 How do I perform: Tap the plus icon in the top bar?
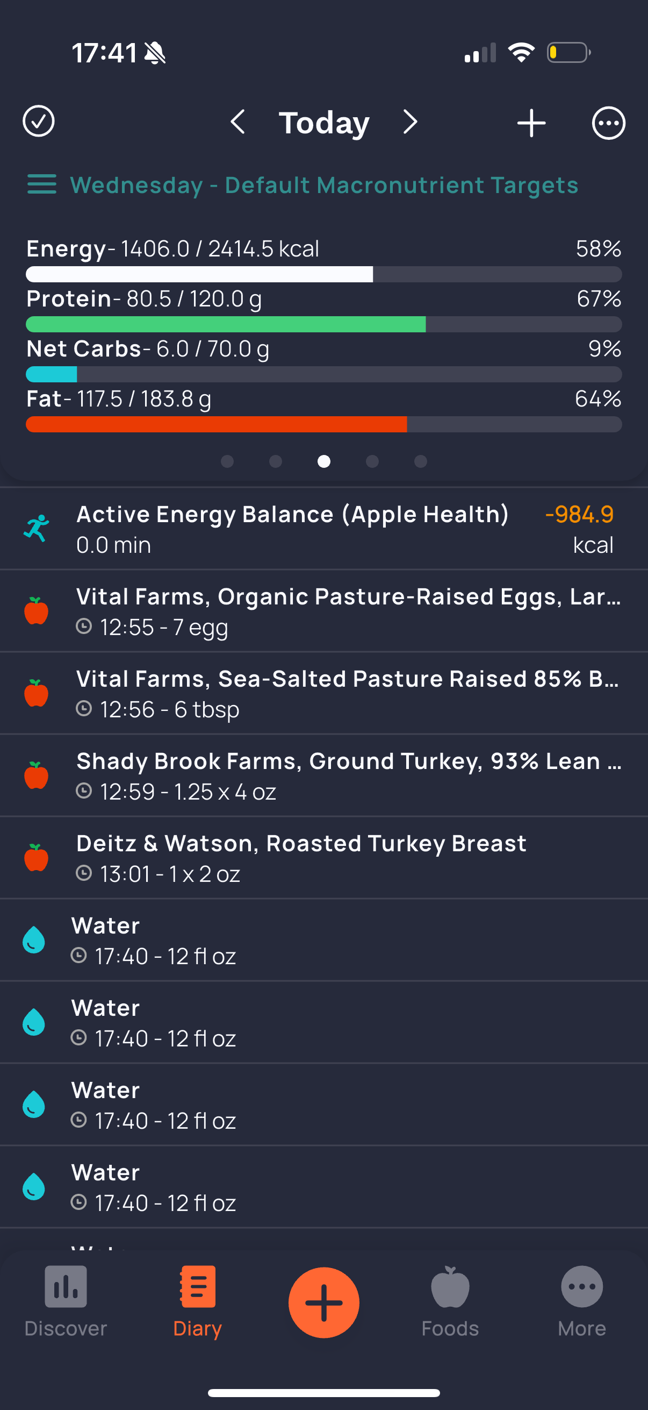(x=531, y=123)
